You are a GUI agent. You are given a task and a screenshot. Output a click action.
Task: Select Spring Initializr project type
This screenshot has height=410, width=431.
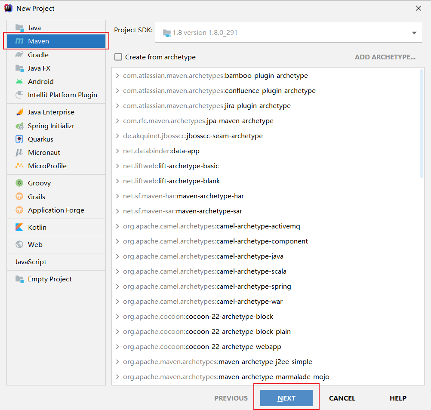[56, 126]
